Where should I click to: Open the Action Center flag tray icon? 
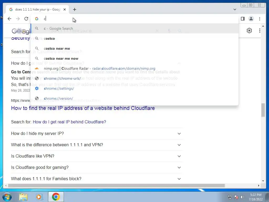pos(236,197)
